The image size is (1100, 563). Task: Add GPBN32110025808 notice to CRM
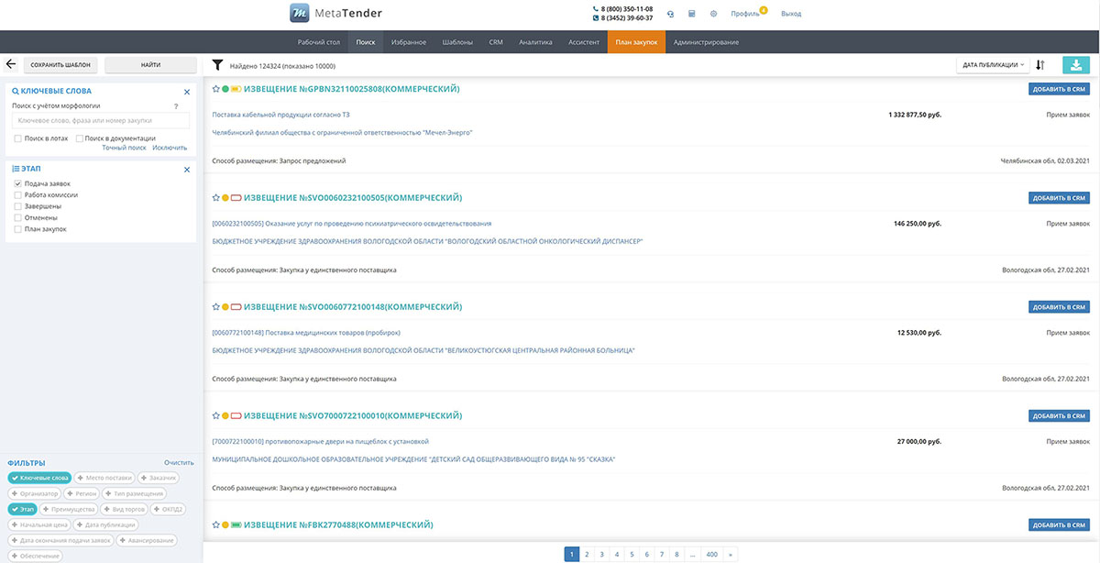click(1060, 89)
